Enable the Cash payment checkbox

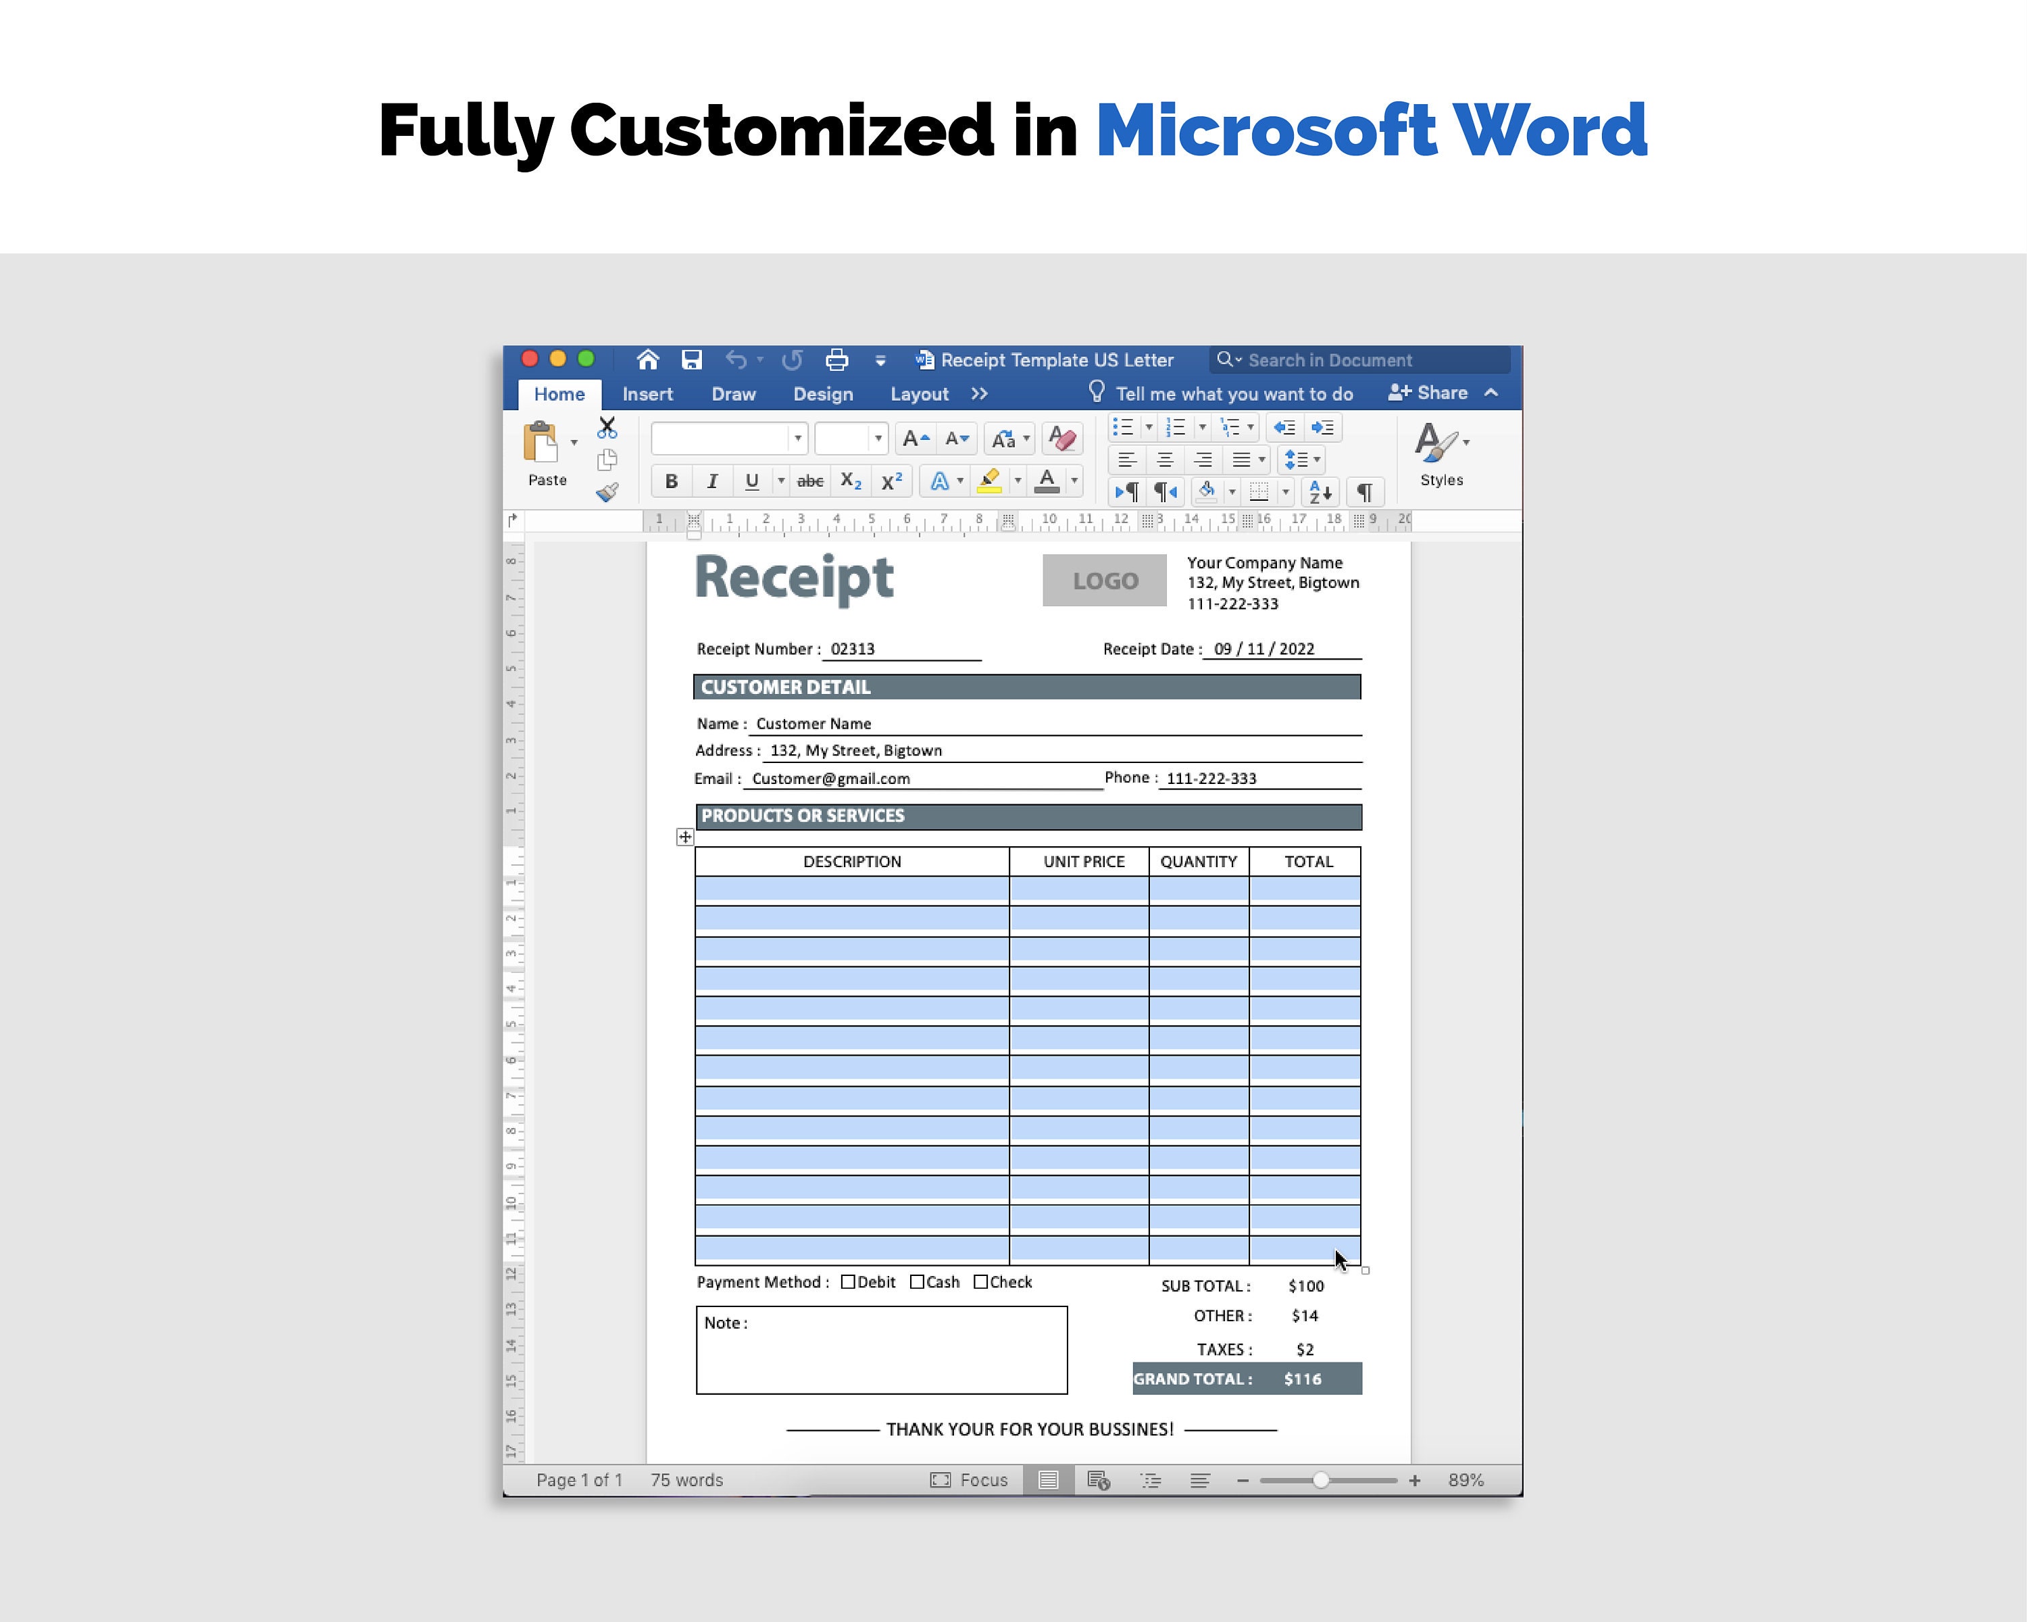pos(917,1281)
